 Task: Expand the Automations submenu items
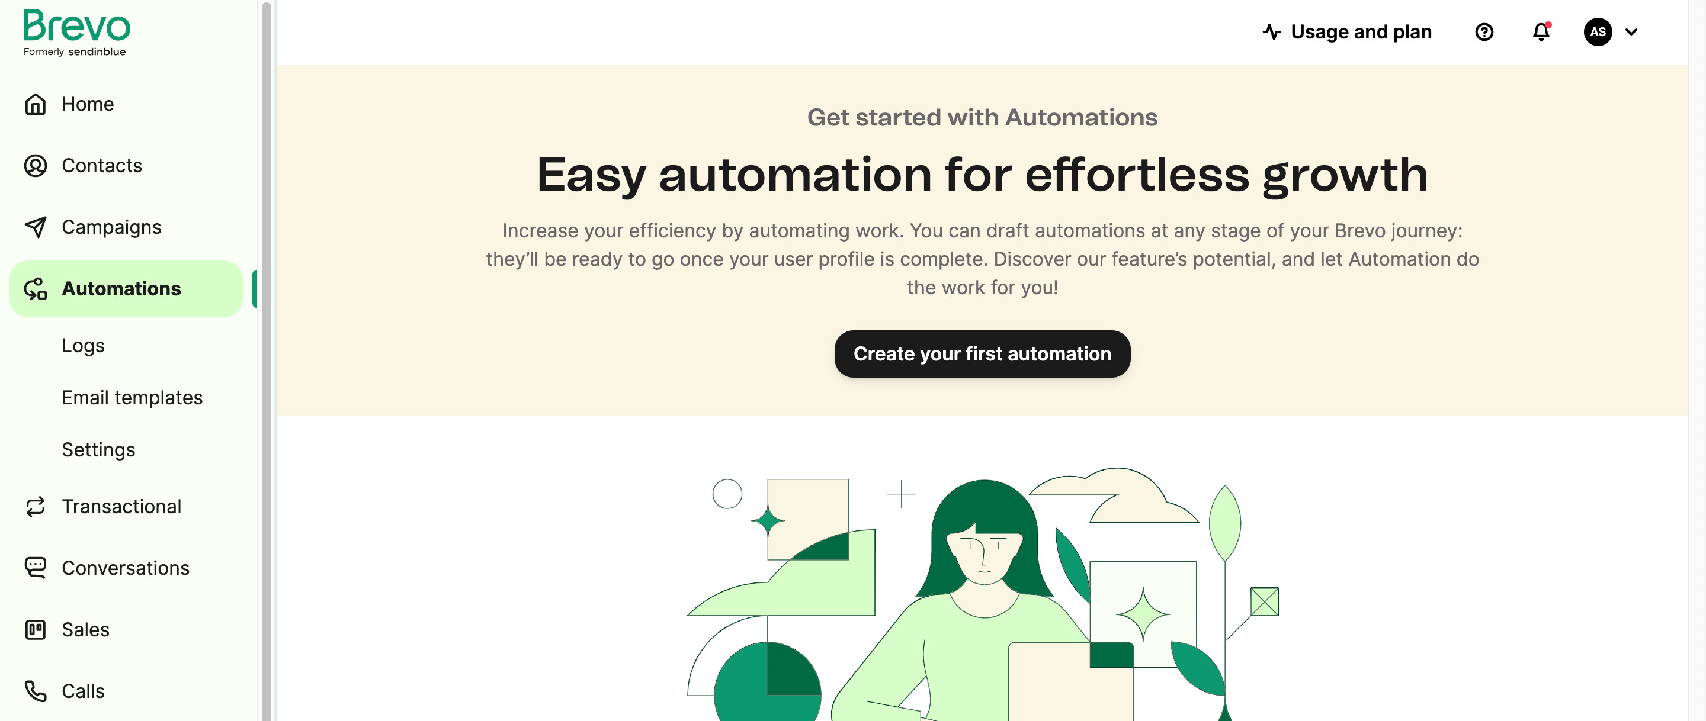click(121, 288)
